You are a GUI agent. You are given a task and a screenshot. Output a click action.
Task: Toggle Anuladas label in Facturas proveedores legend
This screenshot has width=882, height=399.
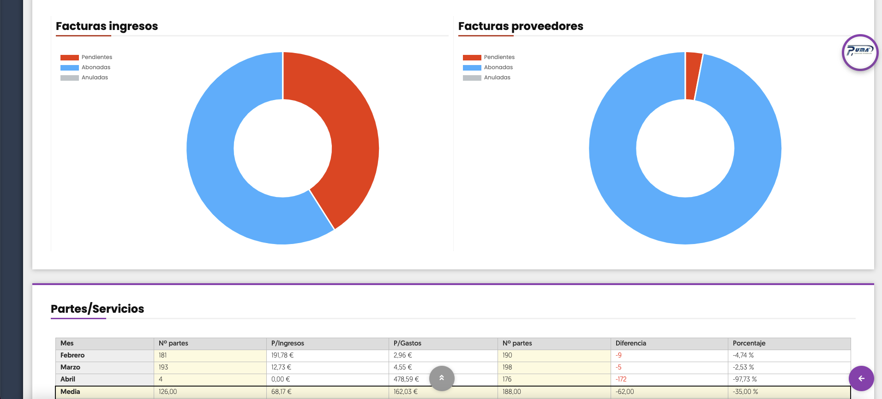click(x=497, y=77)
